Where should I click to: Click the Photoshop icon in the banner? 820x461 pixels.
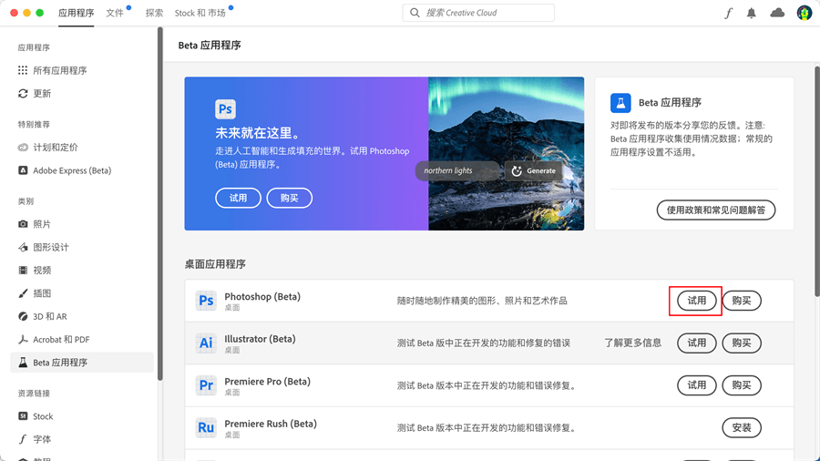click(x=225, y=109)
